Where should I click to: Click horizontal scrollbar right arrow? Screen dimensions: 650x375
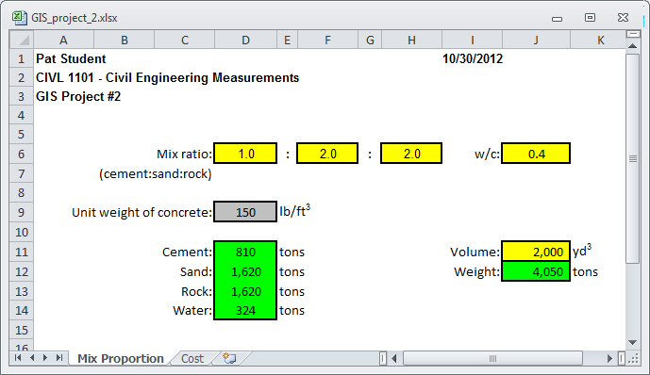(609, 358)
